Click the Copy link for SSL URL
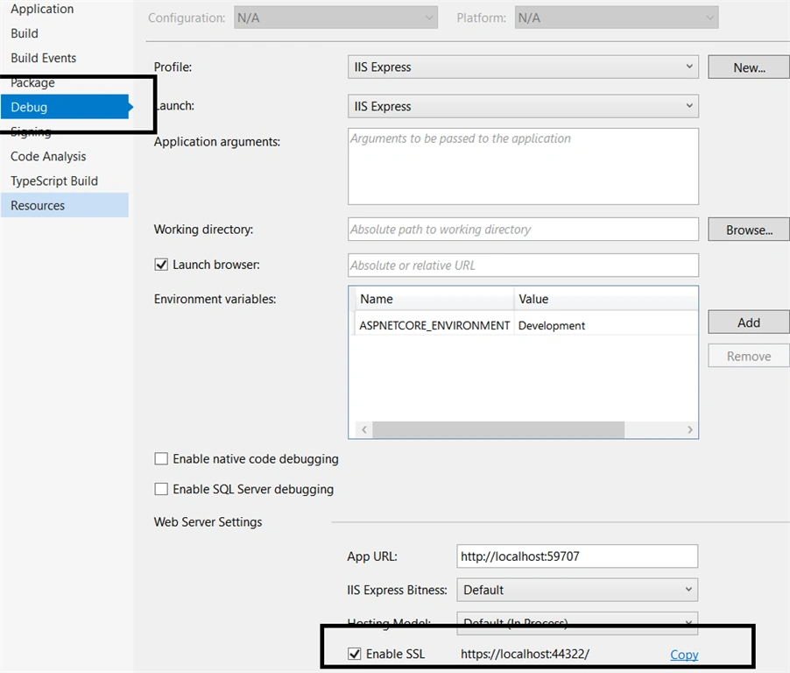The height and width of the screenshot is (673, 790). point(684,655)
